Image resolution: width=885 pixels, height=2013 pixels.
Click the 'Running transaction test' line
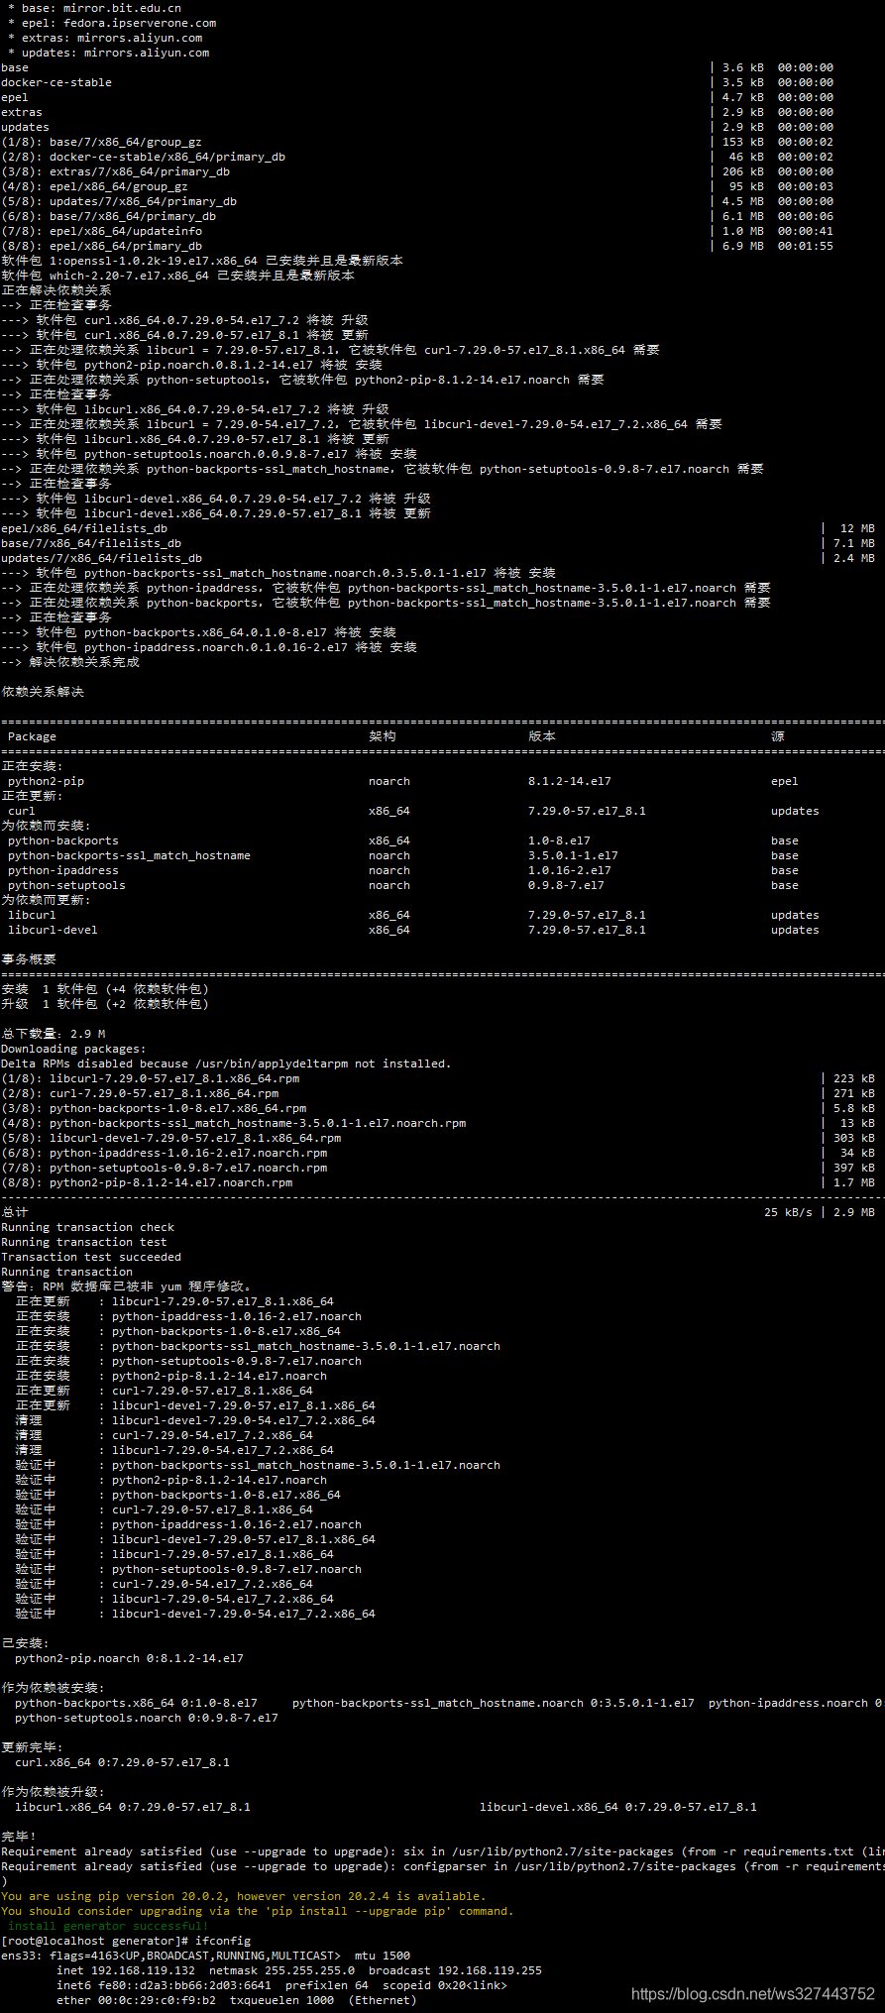(x=84, y=1242)
